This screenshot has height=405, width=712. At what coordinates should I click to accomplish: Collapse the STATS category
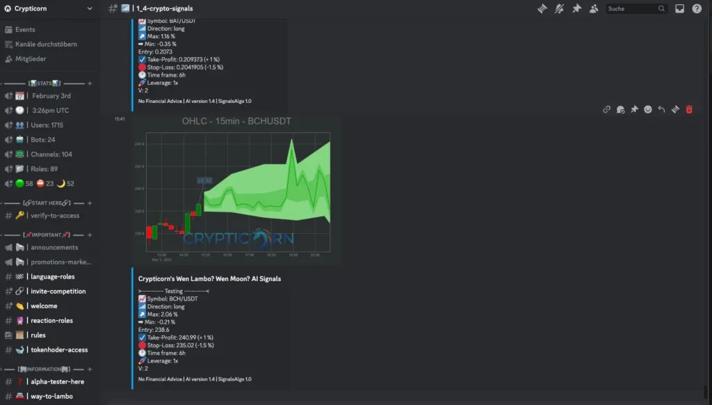44,84
